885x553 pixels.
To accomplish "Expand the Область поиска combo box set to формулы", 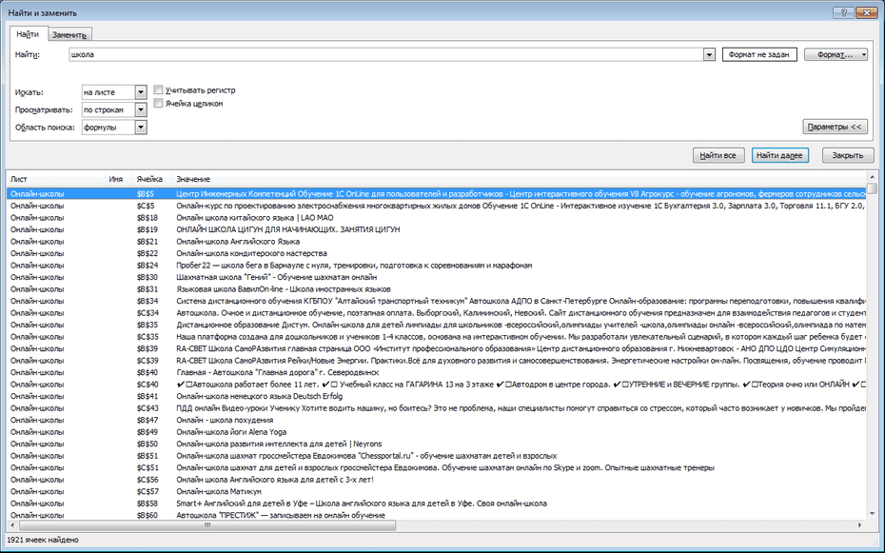I will 141,127.
